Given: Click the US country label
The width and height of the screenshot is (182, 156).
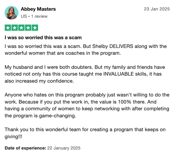Looking at the screenshot, I should click(x=24, y=16).
